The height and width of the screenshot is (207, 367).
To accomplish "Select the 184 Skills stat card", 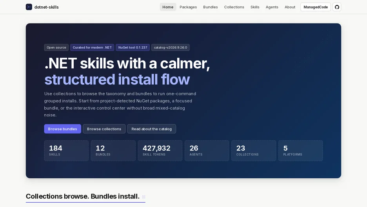I will pyautogui.click(x=67, y=151).
